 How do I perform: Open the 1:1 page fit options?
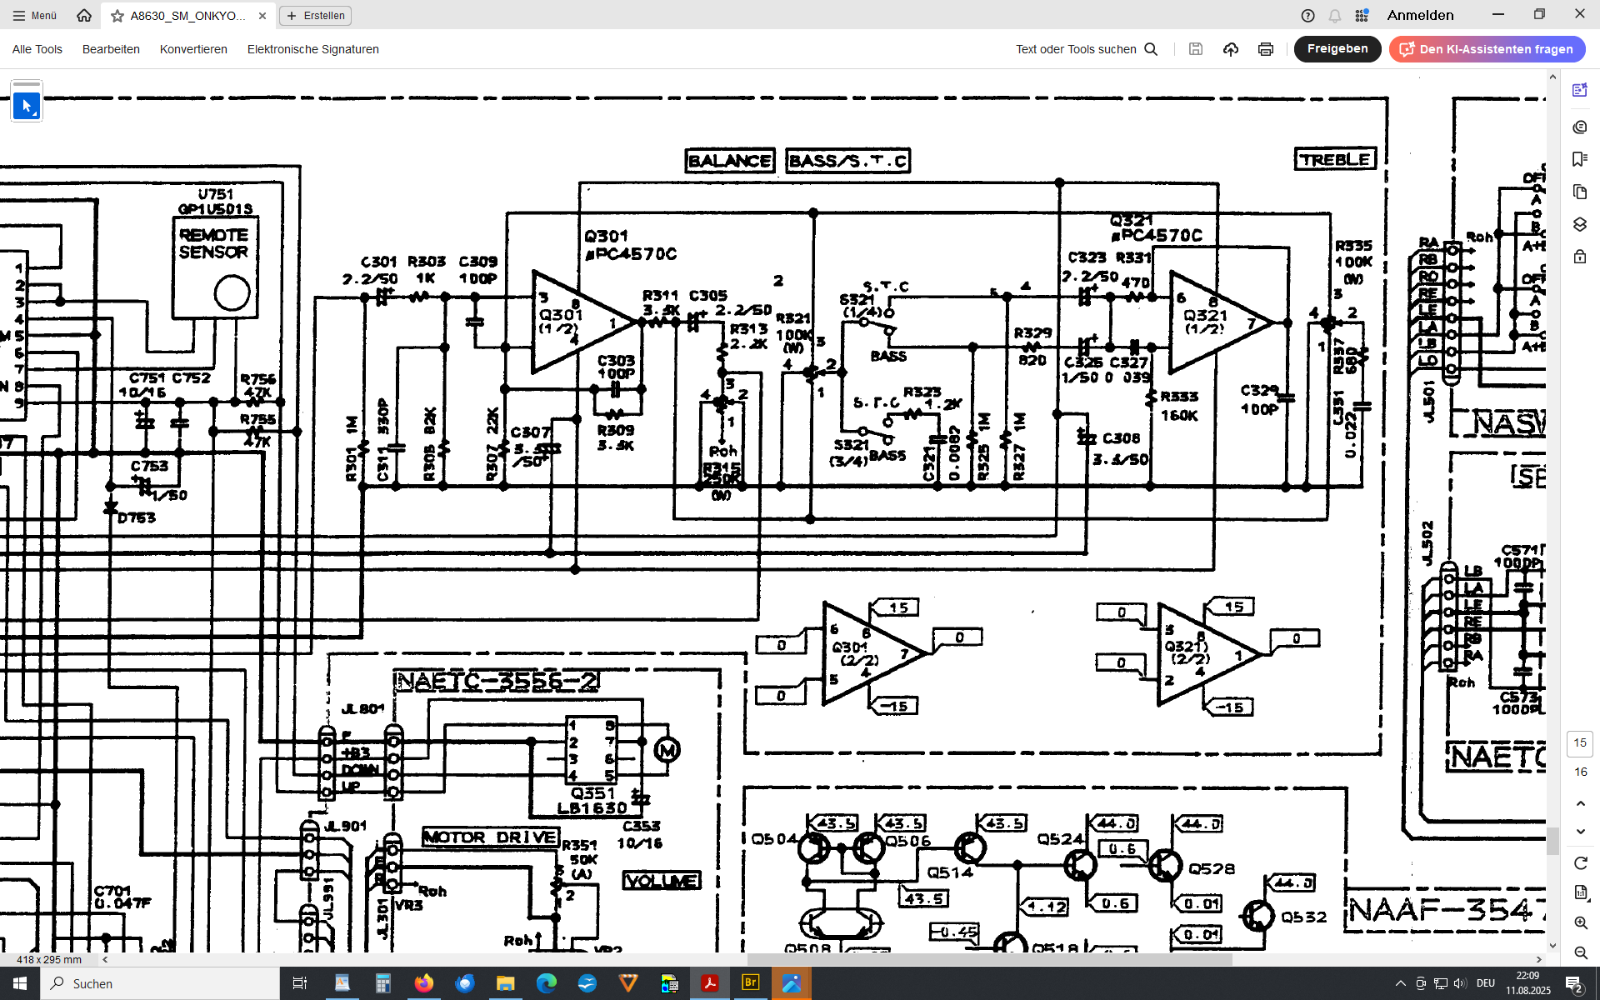tap(1581, 892)
